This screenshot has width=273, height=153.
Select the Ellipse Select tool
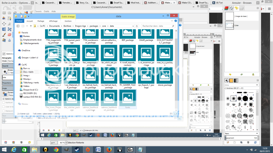pyautogui.click(x=10, y=13)
